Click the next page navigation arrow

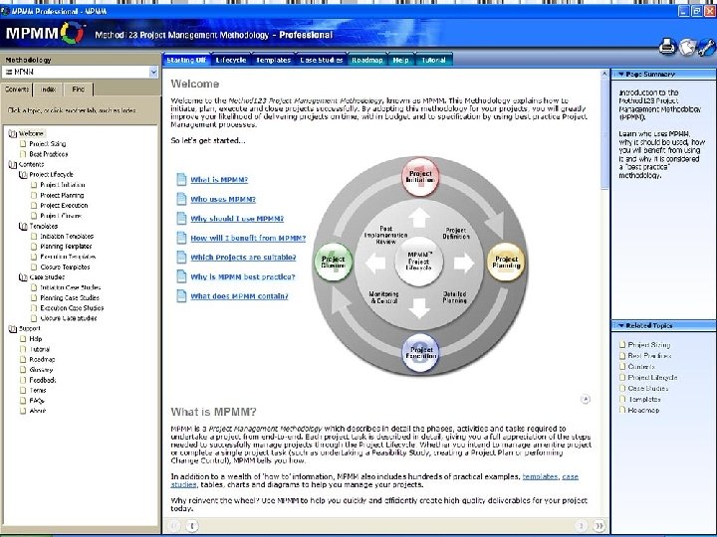582,526
